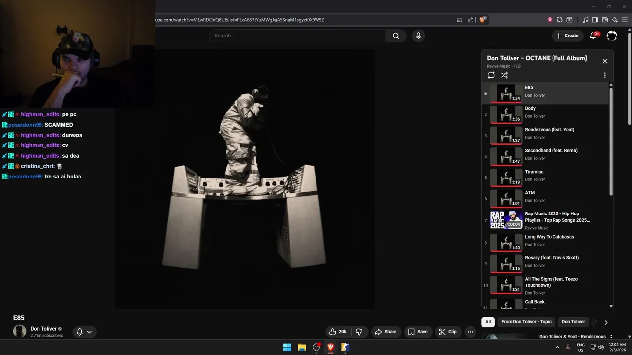Select the song Body in playlist
632x355 pixels.
(x=545, y=114)
